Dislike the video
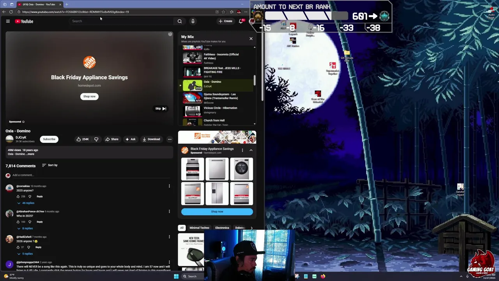 [x=96, y=139]
